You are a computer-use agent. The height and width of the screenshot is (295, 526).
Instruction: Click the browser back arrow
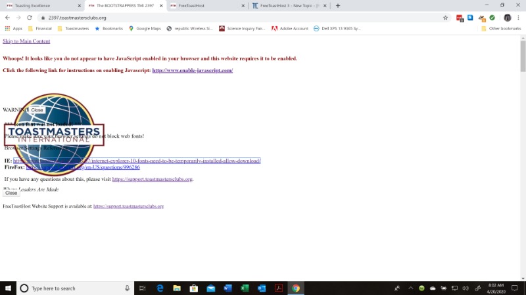point(7,18)
